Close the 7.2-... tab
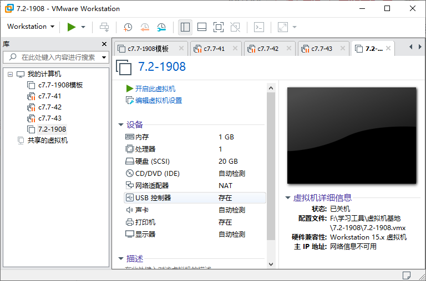 [388, 48]
